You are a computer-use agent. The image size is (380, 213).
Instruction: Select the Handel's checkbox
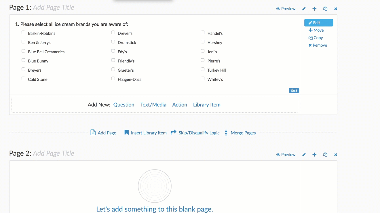203,33
